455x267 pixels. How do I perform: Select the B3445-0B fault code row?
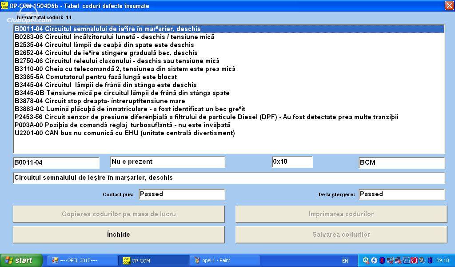click(229, 93)
